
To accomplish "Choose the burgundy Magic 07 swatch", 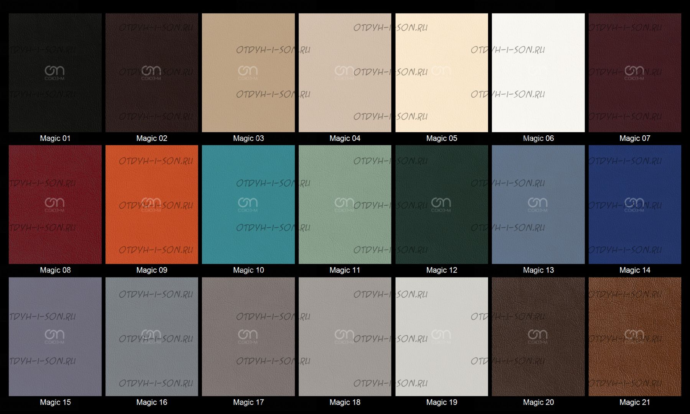I will click(x=635, y=73).
